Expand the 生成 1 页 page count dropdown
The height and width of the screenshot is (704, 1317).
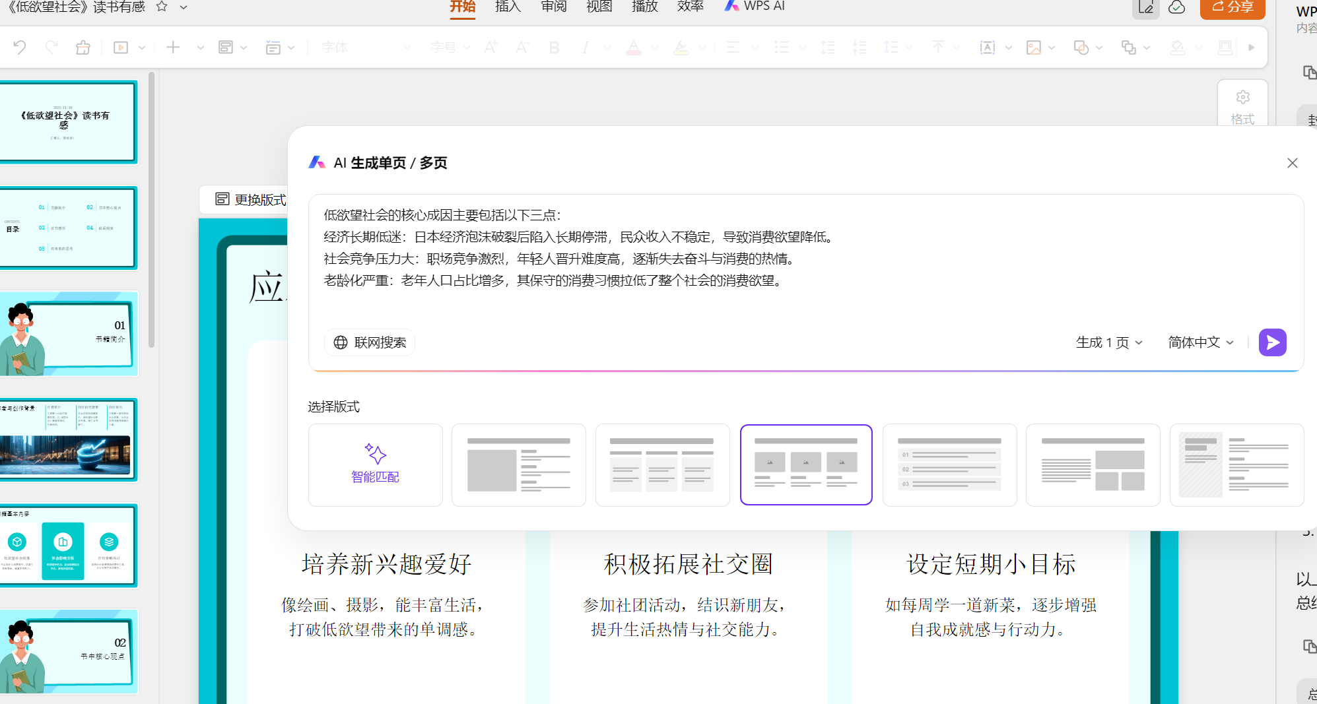point(1109,342)
